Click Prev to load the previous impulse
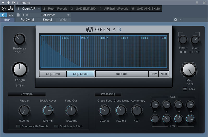This screenshot has height=137, width=208. (154, 74)
